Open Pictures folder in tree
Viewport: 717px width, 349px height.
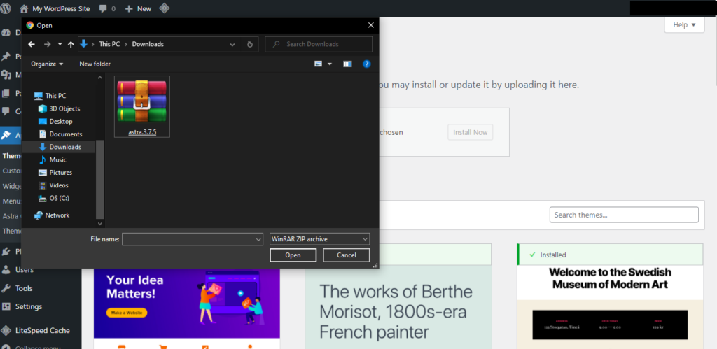coord(55,173)
